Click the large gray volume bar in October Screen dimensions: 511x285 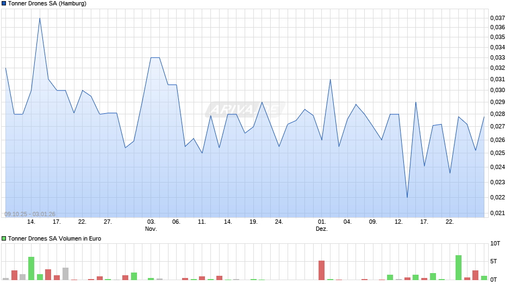coord(65,274)
